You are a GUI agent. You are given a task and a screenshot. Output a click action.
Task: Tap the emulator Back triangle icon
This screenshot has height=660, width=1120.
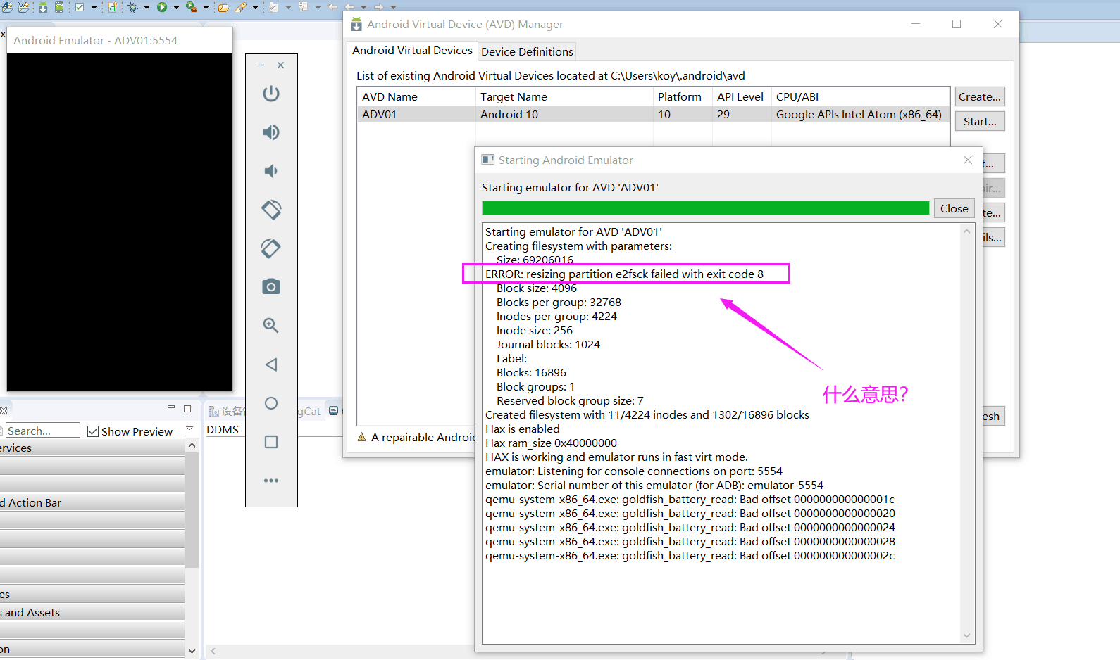pyautogui.click(x=271, y=364)
